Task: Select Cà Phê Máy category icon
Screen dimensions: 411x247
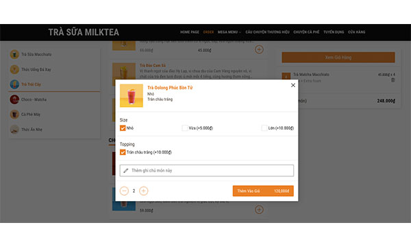Action: 14,115
